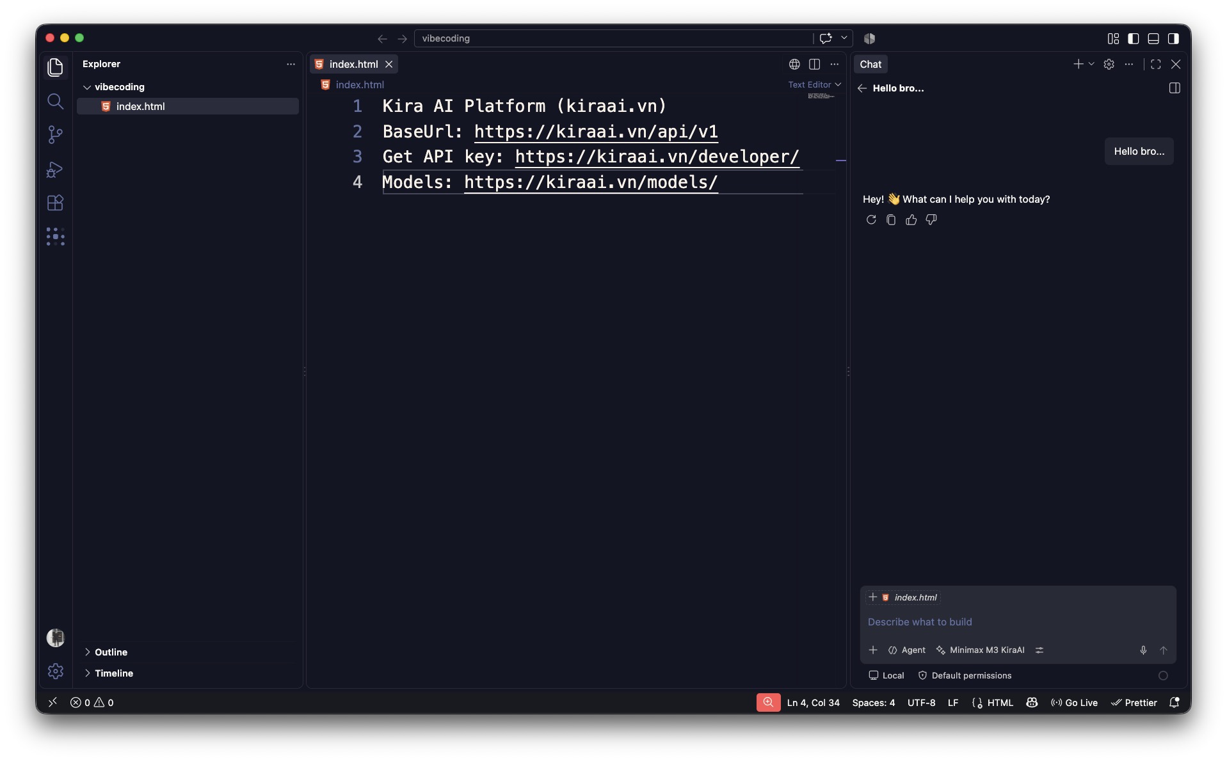Open chat tools configuration icon
The image size is (1227, 761).
(x=1039, y=650)
